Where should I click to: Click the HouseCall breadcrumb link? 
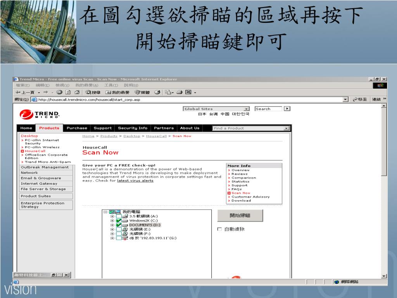point(156,136)
